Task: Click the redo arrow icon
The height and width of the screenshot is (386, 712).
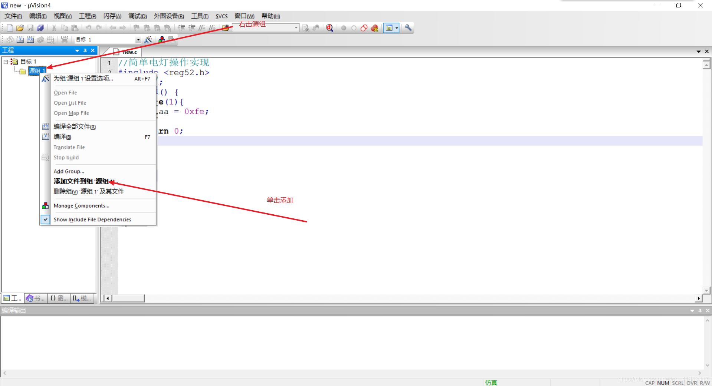Action: [99, 28]
